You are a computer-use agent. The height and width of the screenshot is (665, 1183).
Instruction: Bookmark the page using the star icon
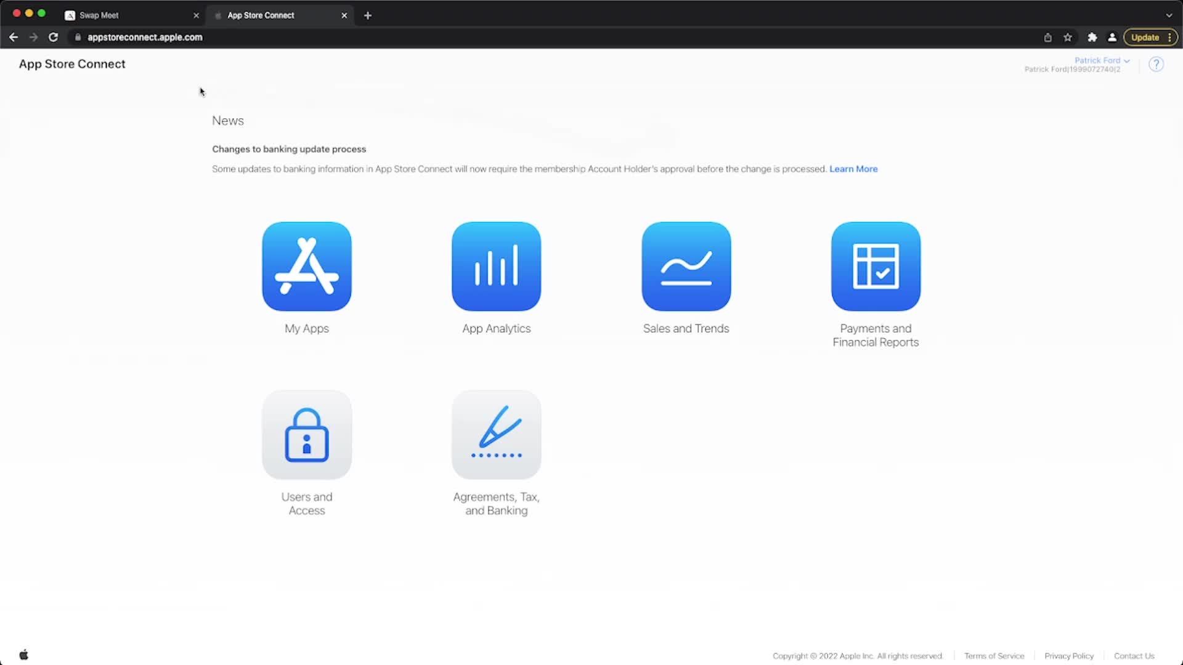click(x=1068, y=37)
